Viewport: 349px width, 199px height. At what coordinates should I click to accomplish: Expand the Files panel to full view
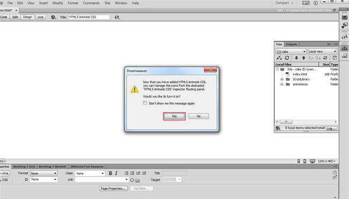tap(335, 58)
